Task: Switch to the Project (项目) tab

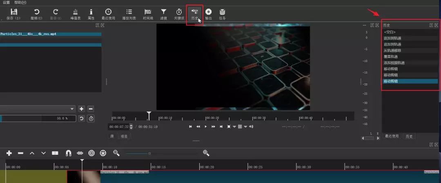Action: [x=124, y=136]
